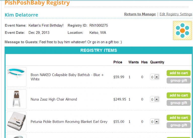The height and width of the screenshot is (138, 193).
Task: Expand quantity dropdown for Boon bathtub
Action: click(x=155, y=77)
